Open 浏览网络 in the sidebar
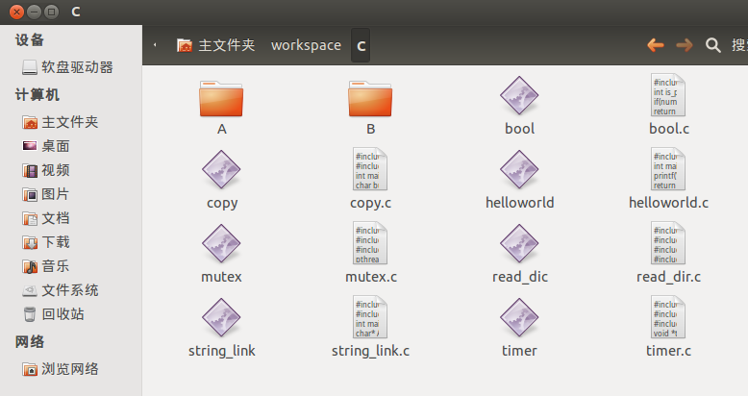 coord(69,369)
